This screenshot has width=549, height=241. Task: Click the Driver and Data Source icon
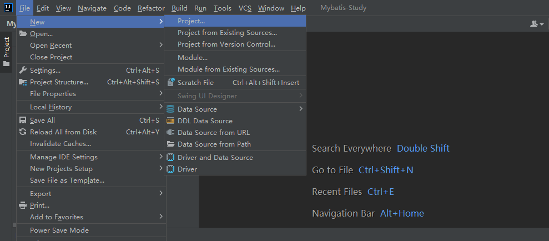click(x=170, y=158)
